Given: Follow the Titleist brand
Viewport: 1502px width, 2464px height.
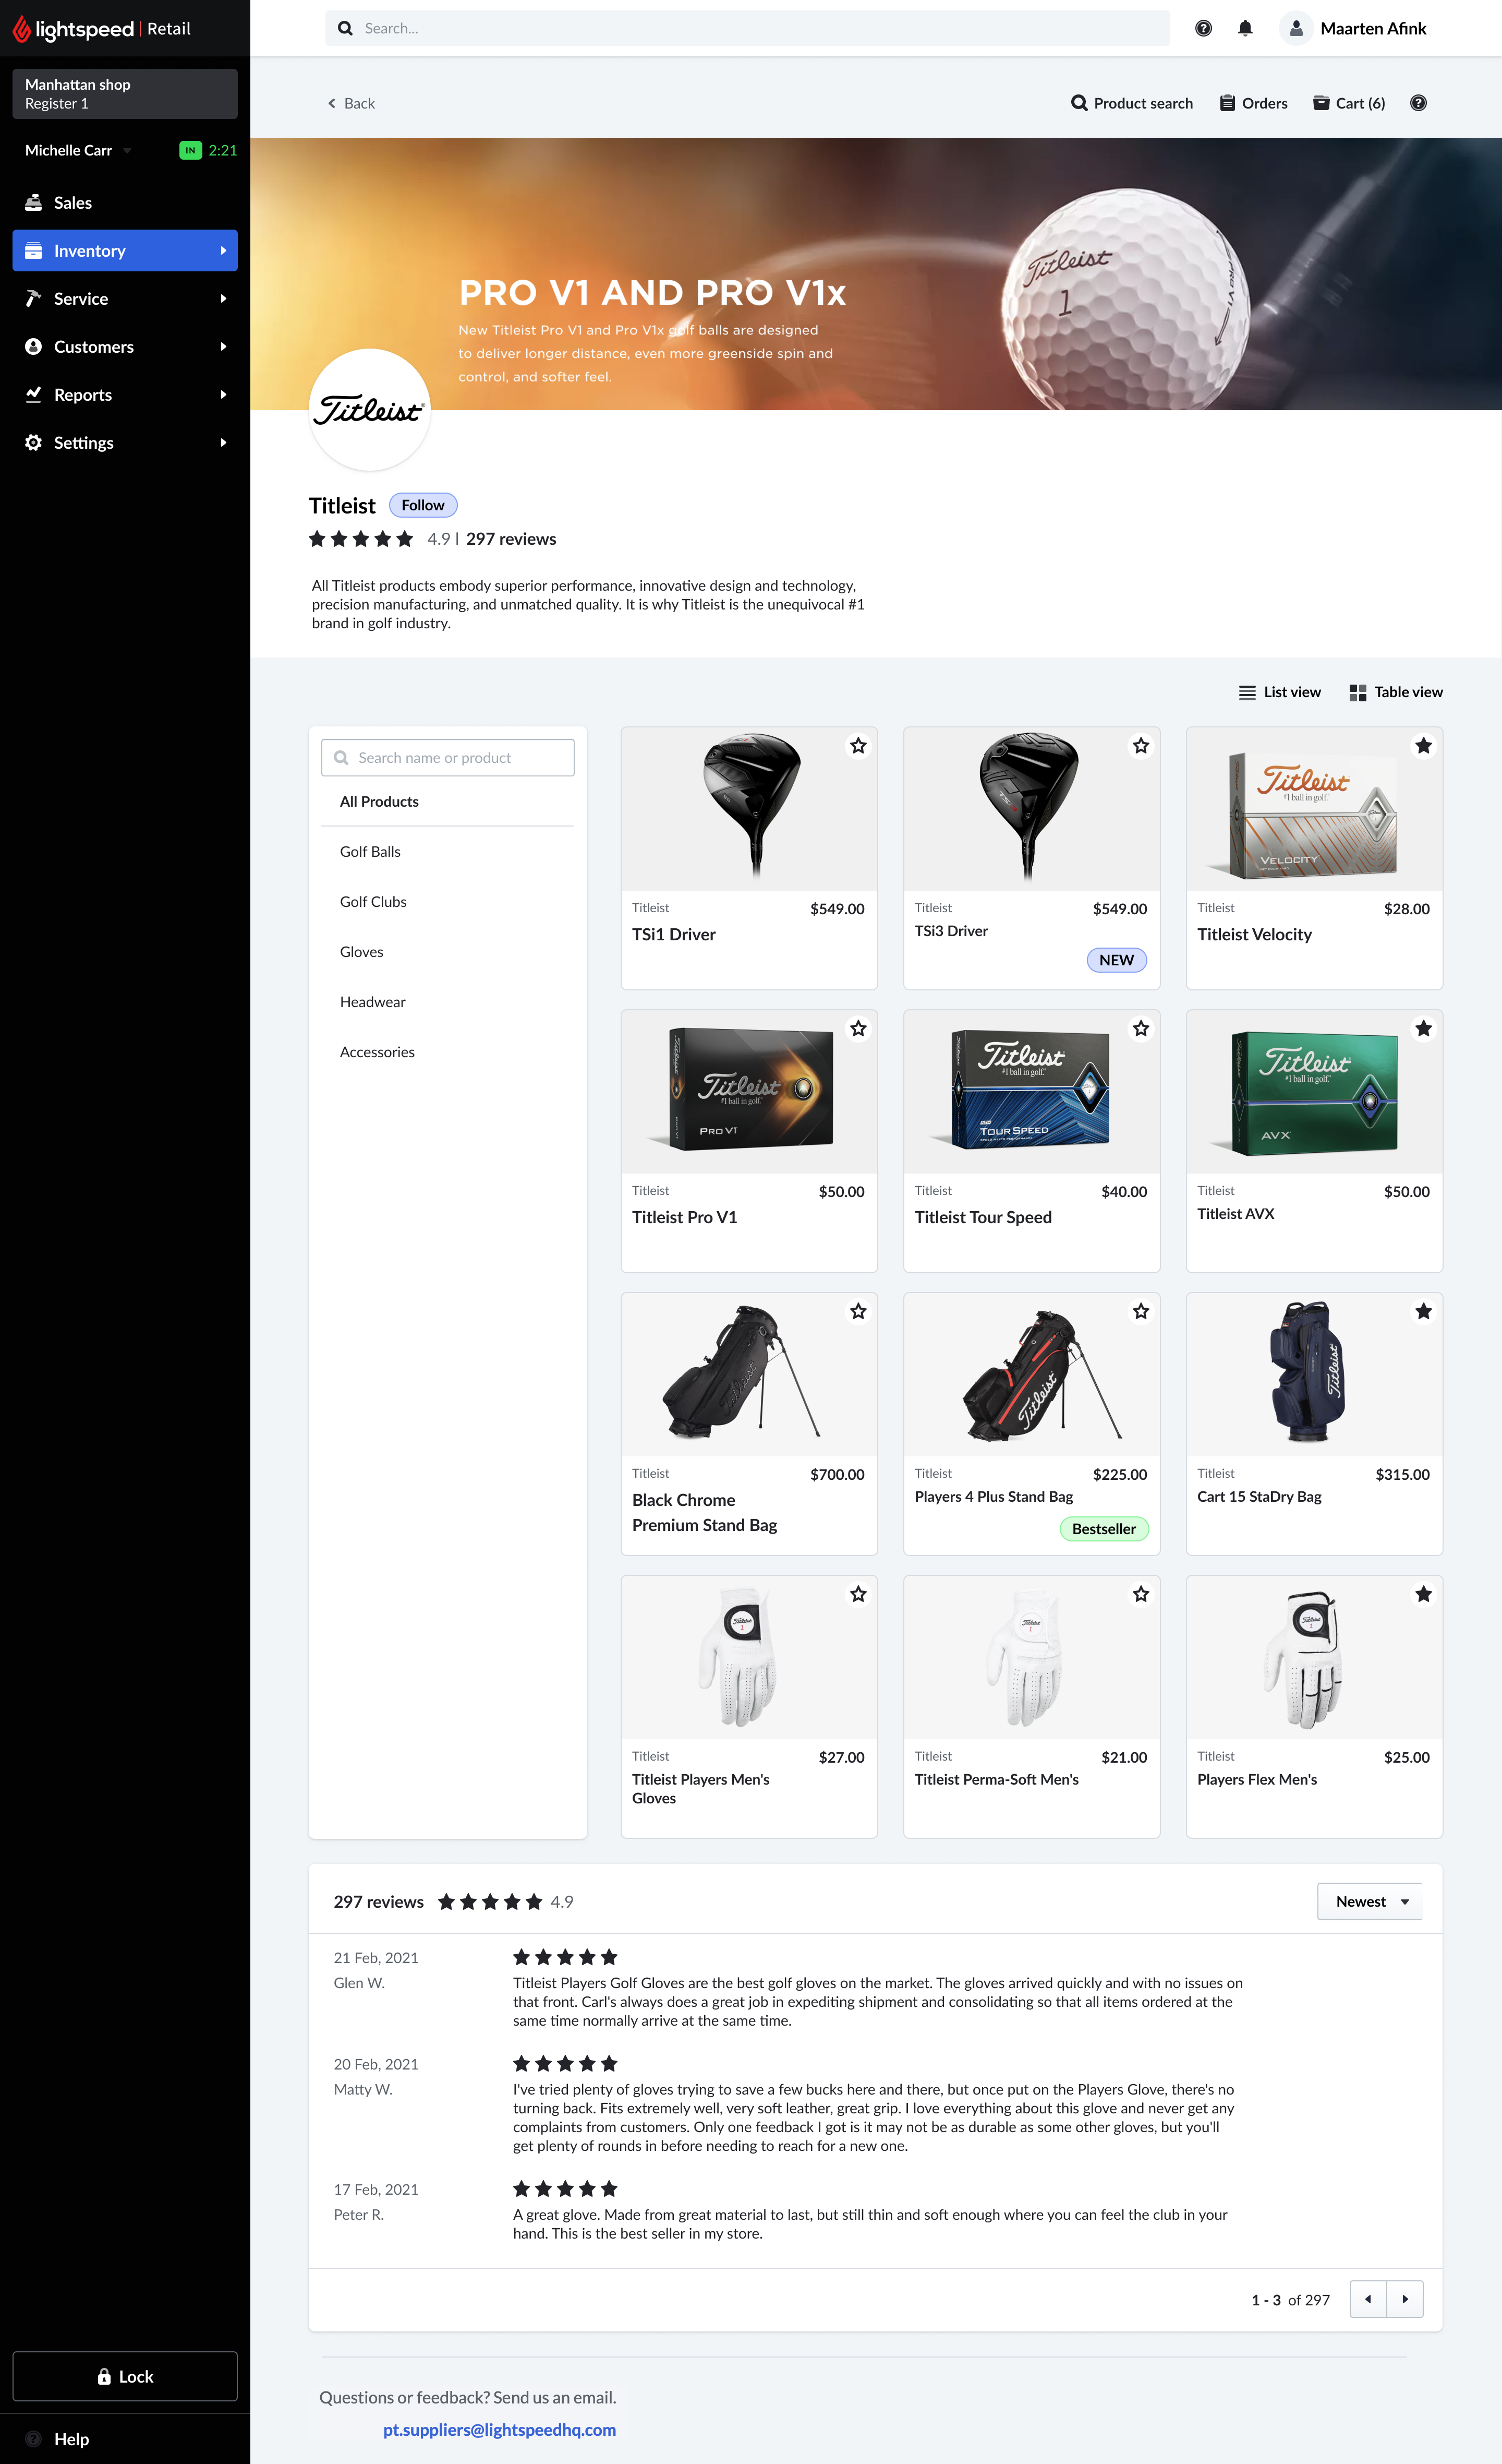Looking at the screenshot, I should (423, 505).
